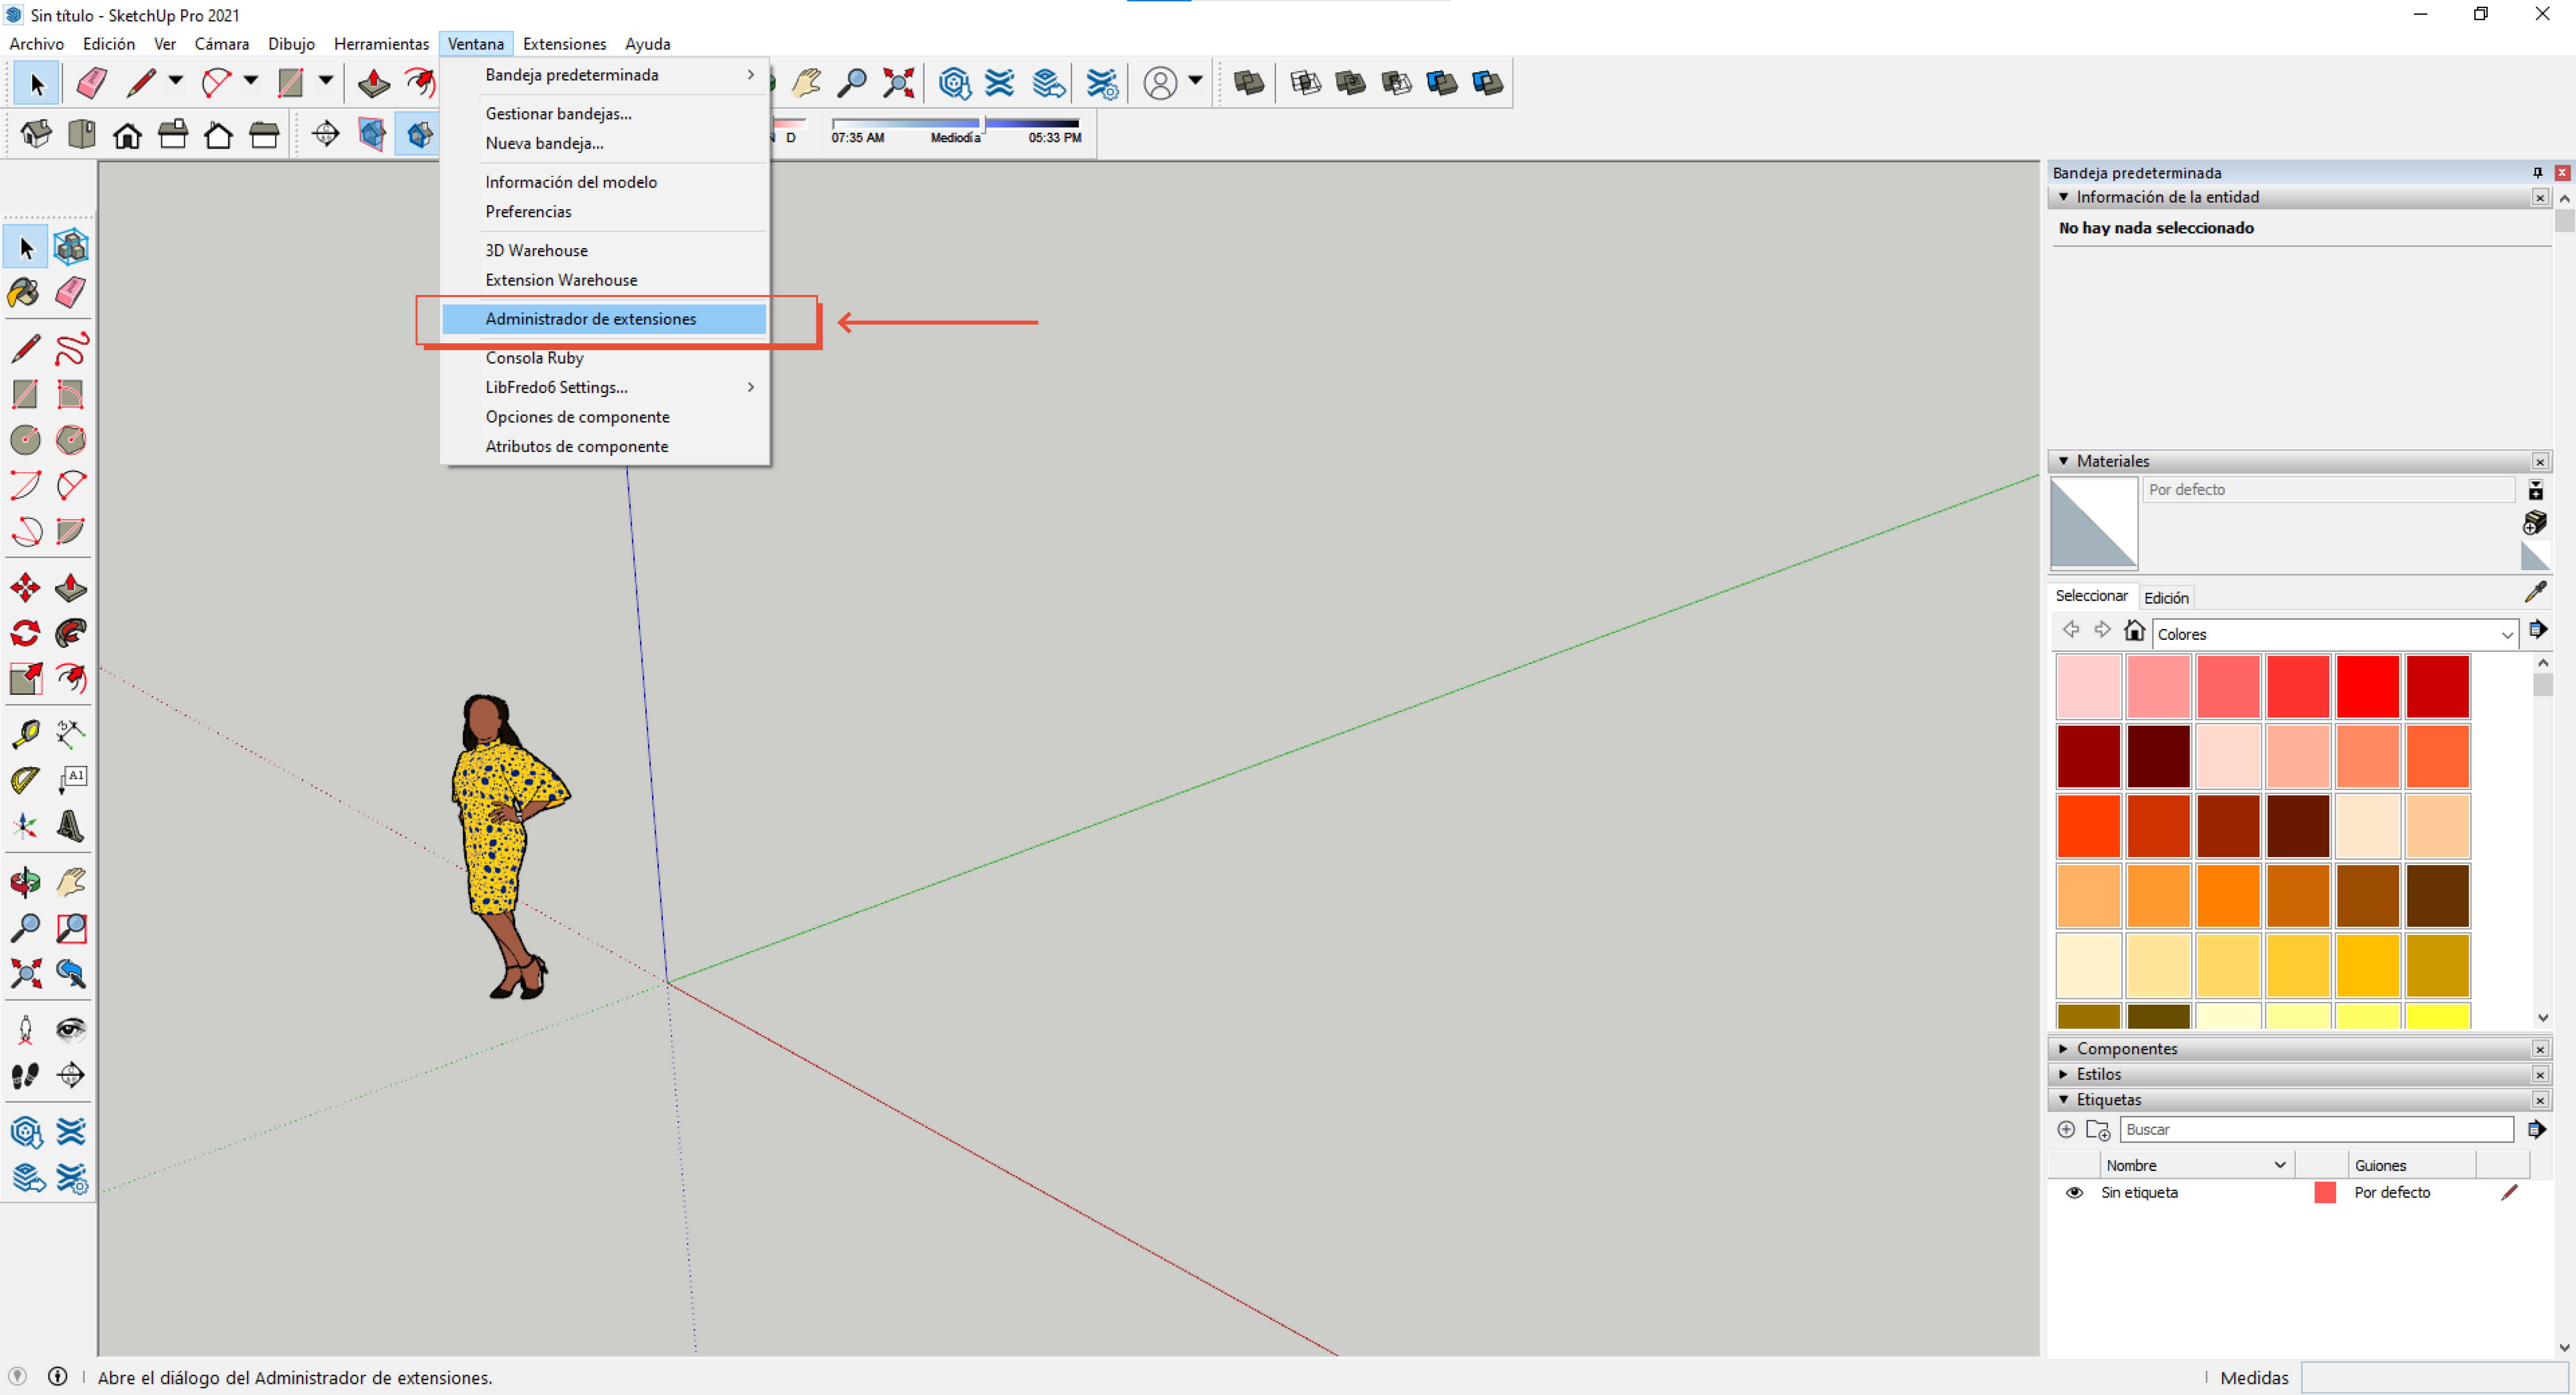Collapse the Materiales panel
This screenshot has width=2576, height=1395.
2063,461
